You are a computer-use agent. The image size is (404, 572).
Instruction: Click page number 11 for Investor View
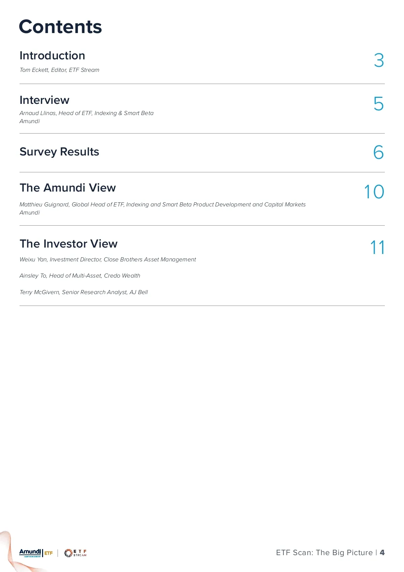point(377,248)
